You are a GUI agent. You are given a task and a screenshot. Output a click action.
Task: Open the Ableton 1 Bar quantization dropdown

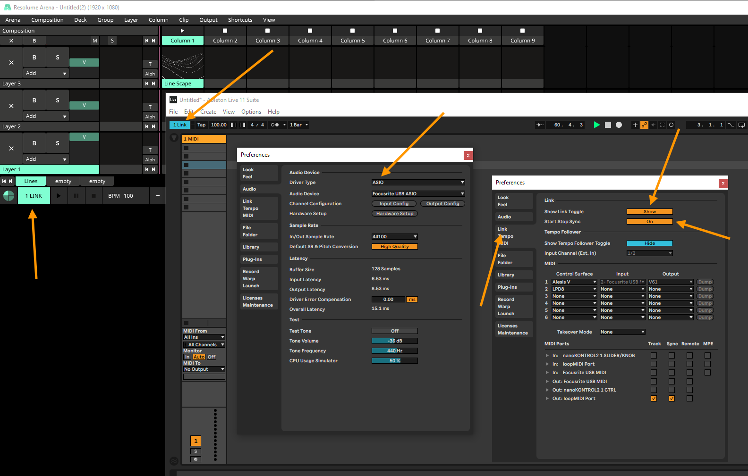pos(299,125)
